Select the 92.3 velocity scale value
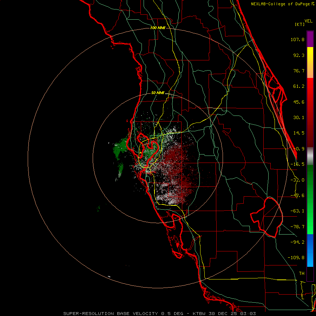Screen dimensions: 316x316 point(299,55)
